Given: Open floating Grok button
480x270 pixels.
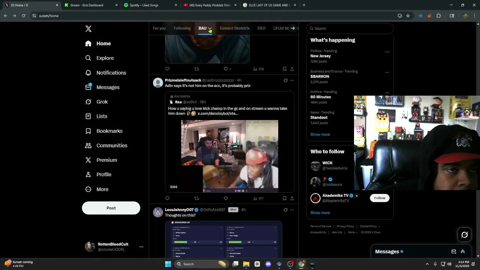Looking at the screenshot, I should (465, 235).
